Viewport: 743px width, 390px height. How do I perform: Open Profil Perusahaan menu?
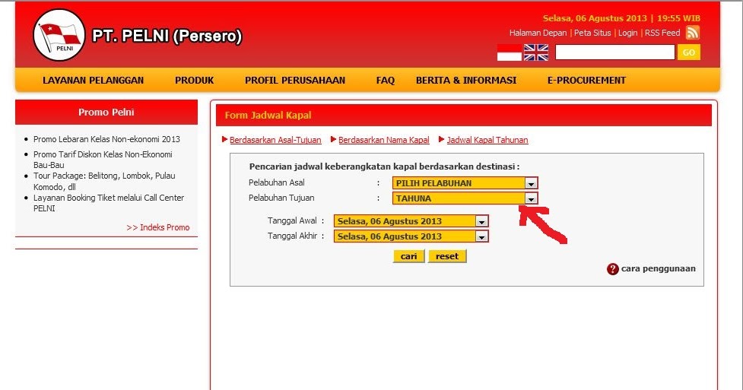point(295,81)
